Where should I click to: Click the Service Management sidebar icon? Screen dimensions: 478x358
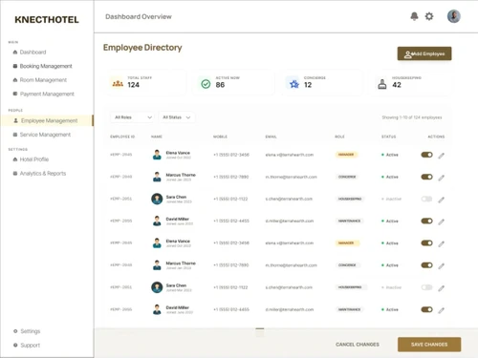coord(15,135)
